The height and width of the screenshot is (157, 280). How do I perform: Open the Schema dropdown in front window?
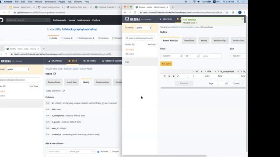coord(143,28)
